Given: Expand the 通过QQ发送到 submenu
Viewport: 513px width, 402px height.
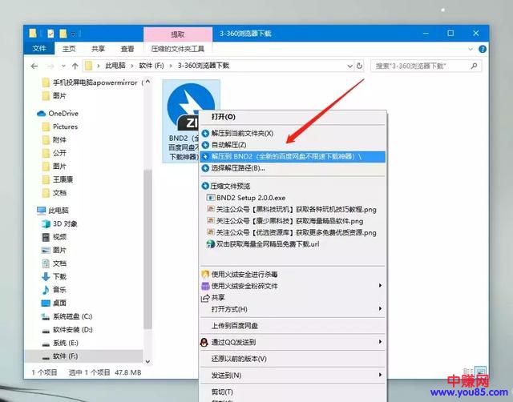Looking at the screenshot, I should tap(293, 343).
